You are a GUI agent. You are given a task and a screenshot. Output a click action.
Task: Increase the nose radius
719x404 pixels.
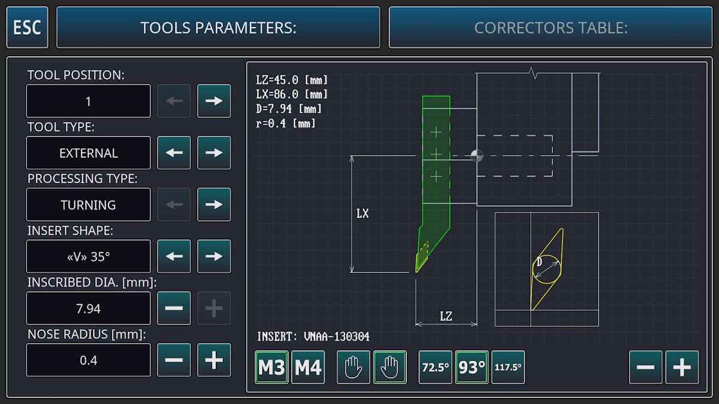(x=214, y=360)
